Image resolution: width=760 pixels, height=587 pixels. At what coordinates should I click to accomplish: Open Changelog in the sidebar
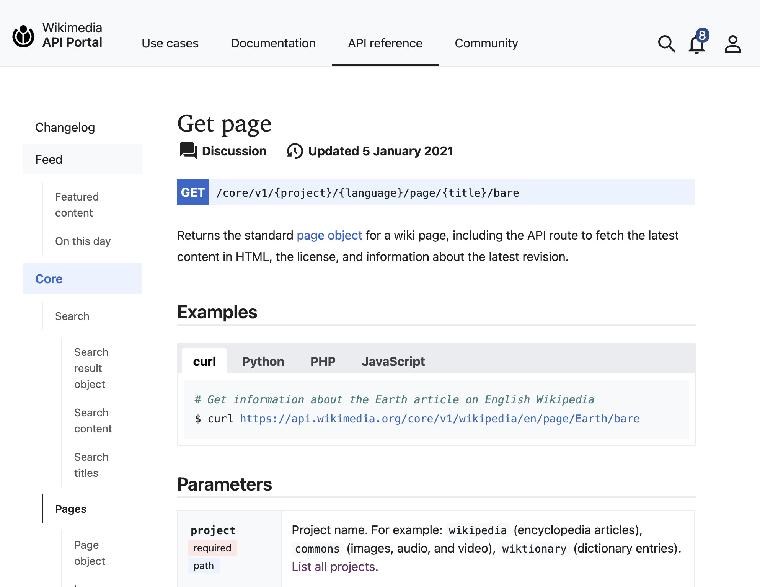coord(65,127)
